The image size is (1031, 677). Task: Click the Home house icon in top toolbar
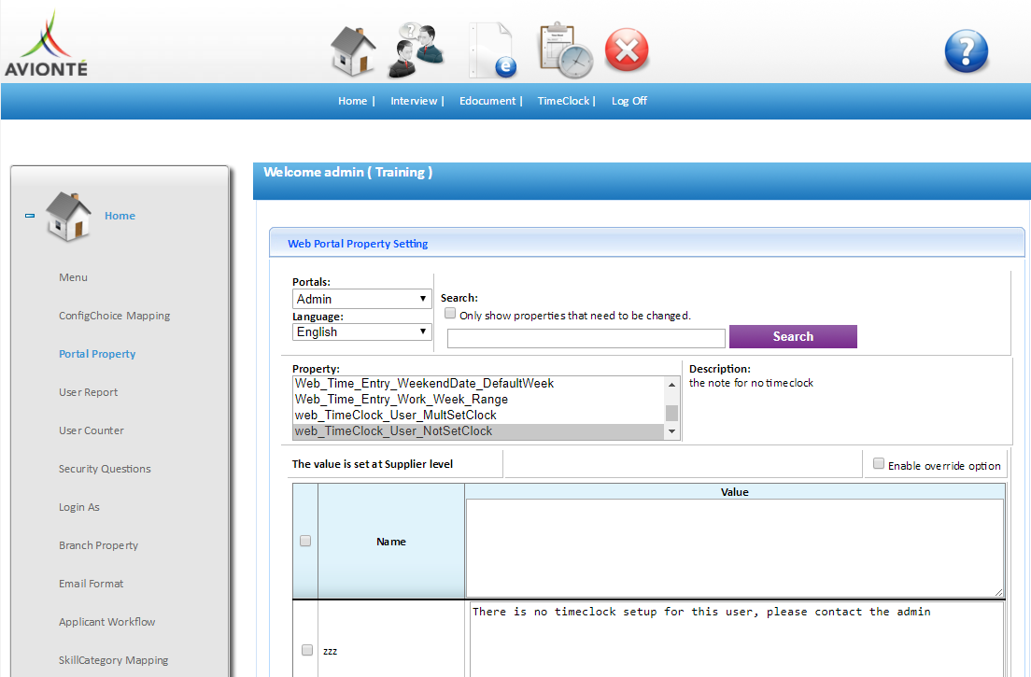point(353,50)
